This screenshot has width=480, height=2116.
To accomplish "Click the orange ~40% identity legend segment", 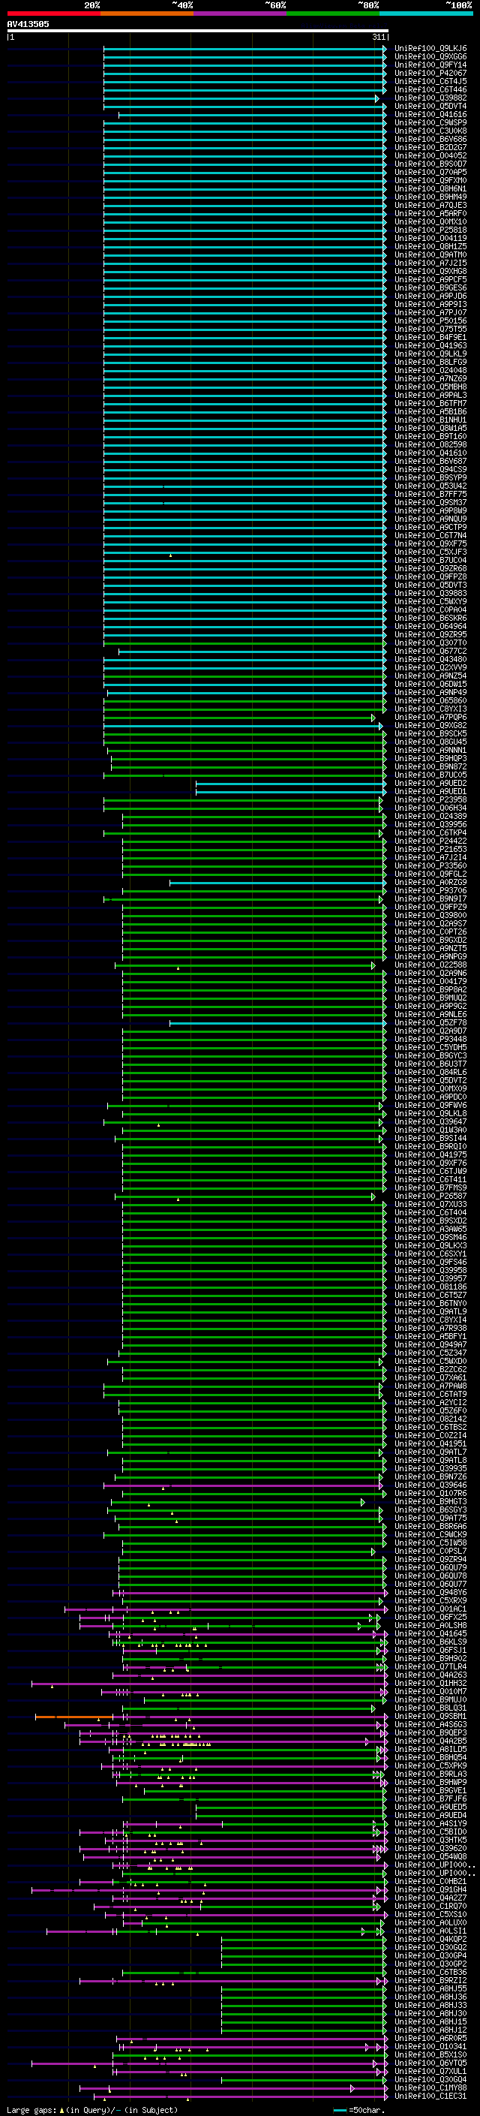I will coord(147,14).
